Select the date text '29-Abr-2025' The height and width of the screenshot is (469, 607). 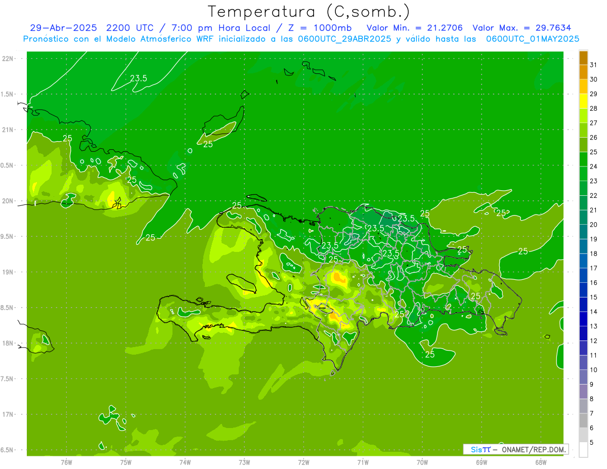click(x=64, y=28)
